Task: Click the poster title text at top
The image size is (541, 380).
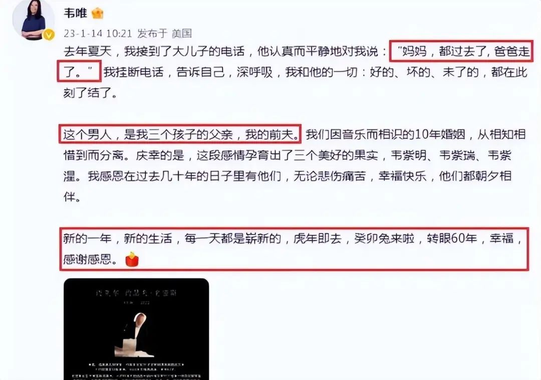Action: 136,293
